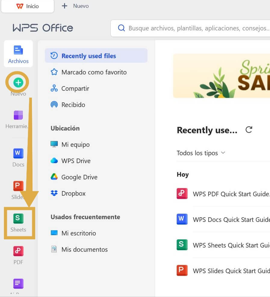This screenshot has height=297, width=270.
Task: Open Marcado como favorito
Action: tap(96, 72)
